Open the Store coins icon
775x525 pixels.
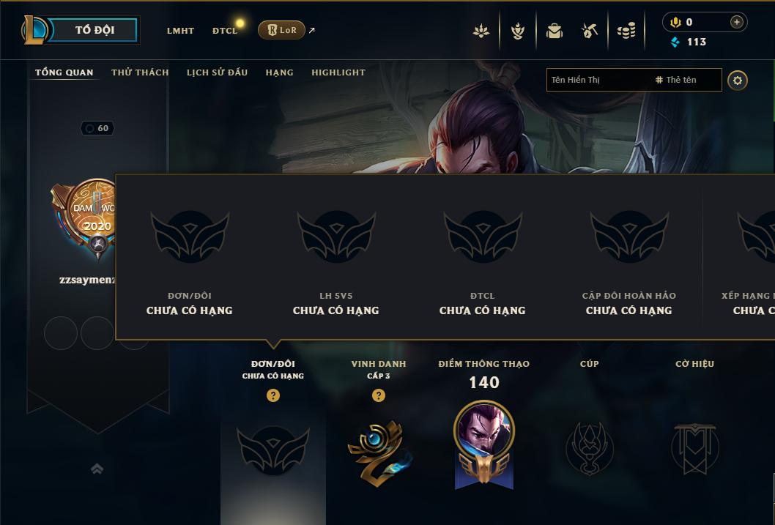pos(626,31)
